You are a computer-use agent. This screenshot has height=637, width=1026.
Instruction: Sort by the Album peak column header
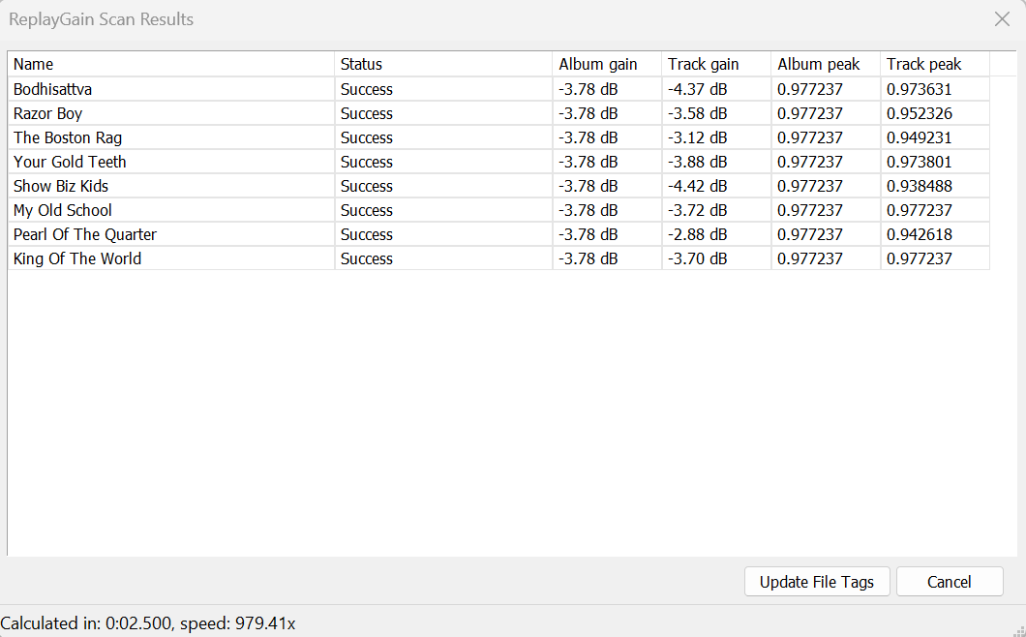[x=825, y=64]
